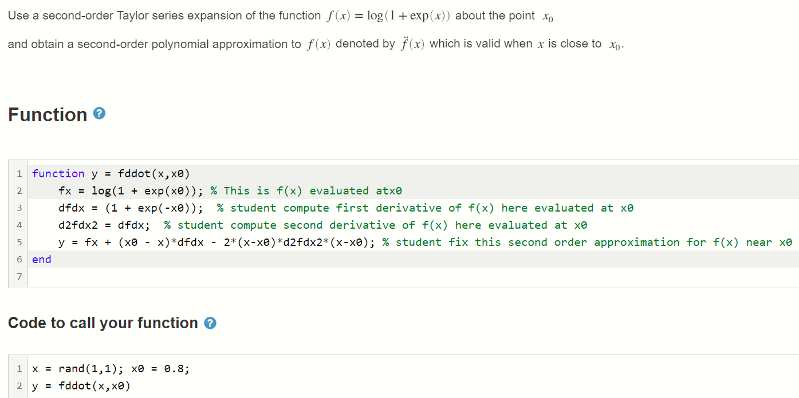The image size is (799, 398).
Task: Click line number 4 in the function editor
Action: [x=19, y=225]
